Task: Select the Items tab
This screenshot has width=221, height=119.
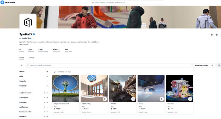Action: pyautogui.click(x=21, y=58)
